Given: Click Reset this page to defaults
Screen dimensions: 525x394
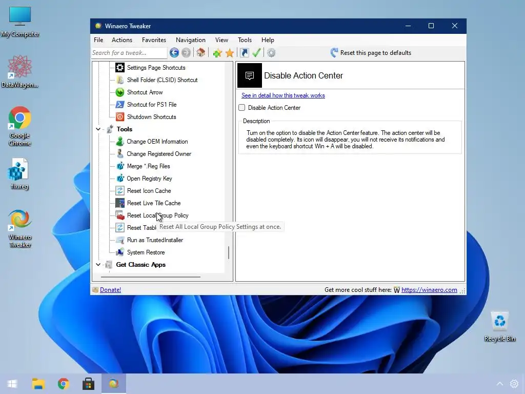Looking at the screenshot, I should 371,53.
